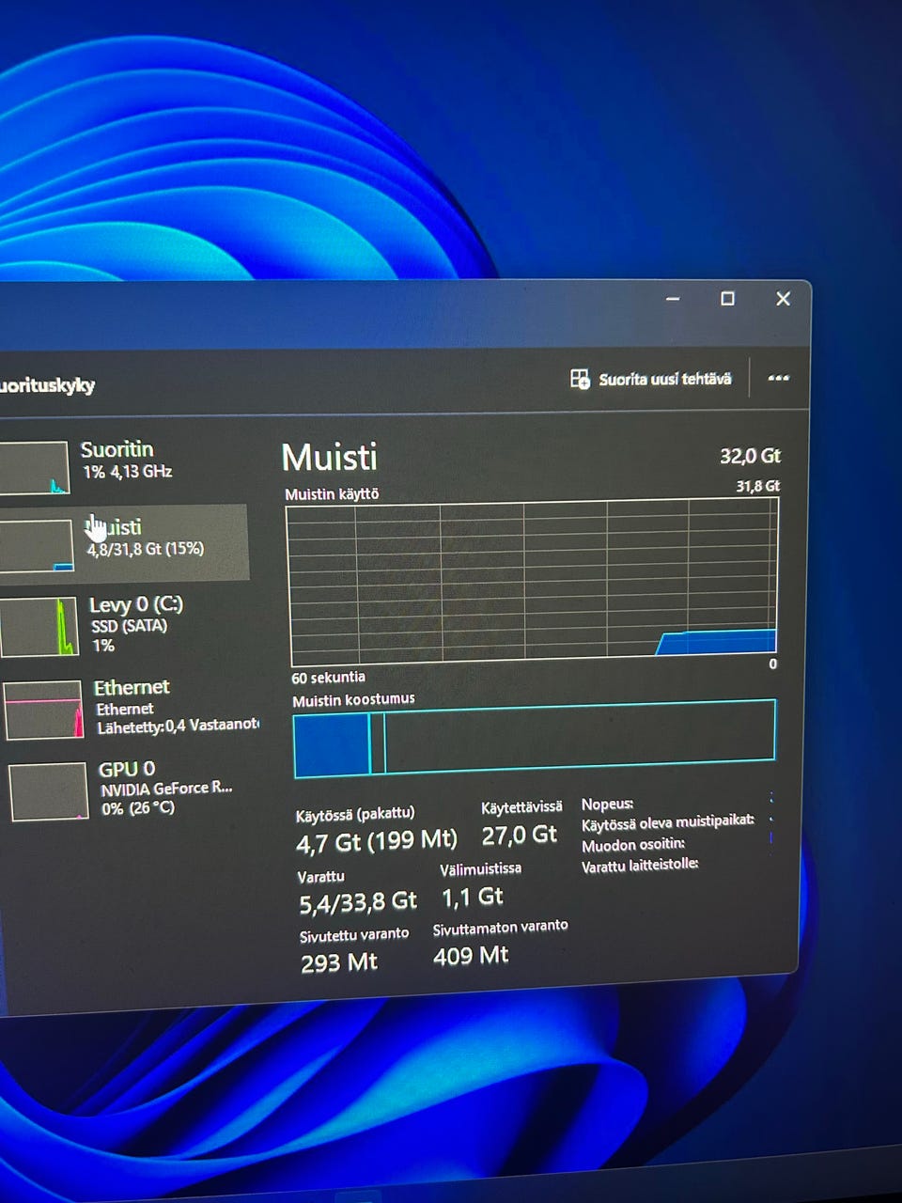
Task: Click the 4,8/31,8 Gt (15%) memory reading
Action: pos(146,549)
